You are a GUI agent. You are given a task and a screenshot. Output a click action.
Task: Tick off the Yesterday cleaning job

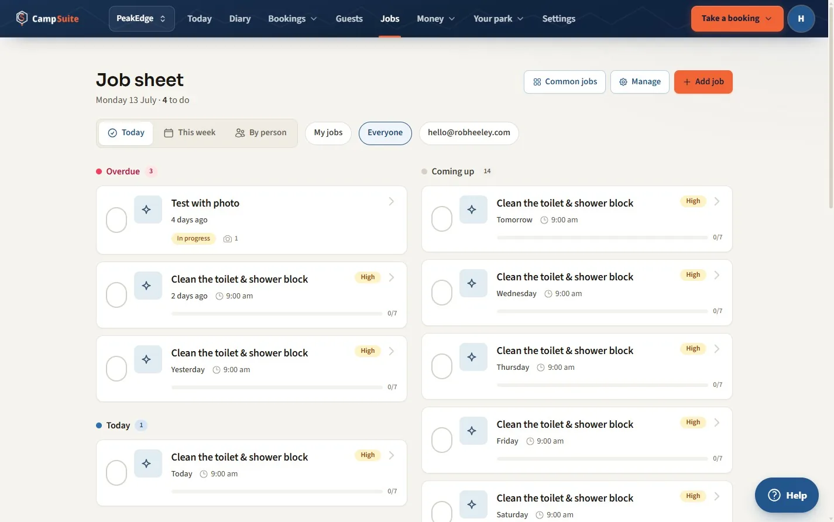click(x=116, y=369)
